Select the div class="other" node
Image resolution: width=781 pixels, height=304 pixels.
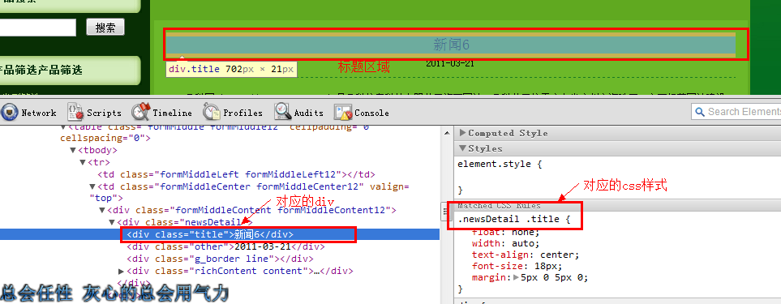pyautogui.click(x=225, y=246)
